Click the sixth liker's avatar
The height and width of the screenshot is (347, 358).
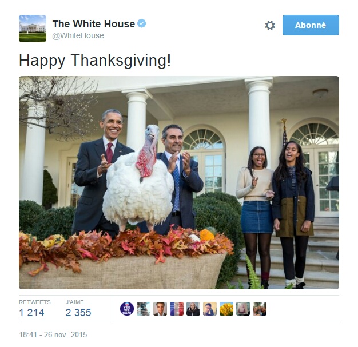coord(210,309)
